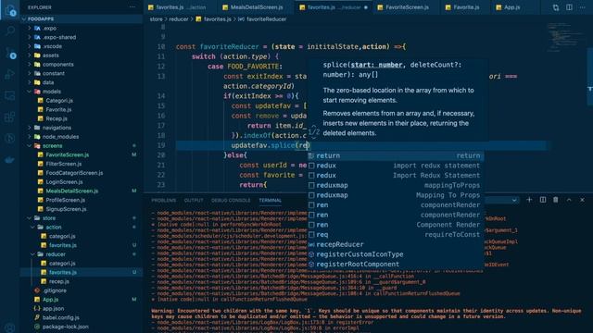Viewport: 593px width, 333px height.
Task: Open LoginScreen.js in the file tree
Action: [64, 182]
